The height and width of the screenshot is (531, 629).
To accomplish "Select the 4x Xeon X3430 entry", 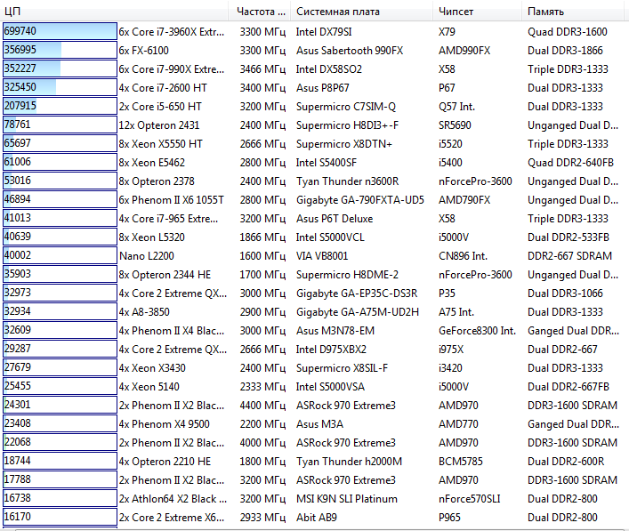I will (152, 367).
